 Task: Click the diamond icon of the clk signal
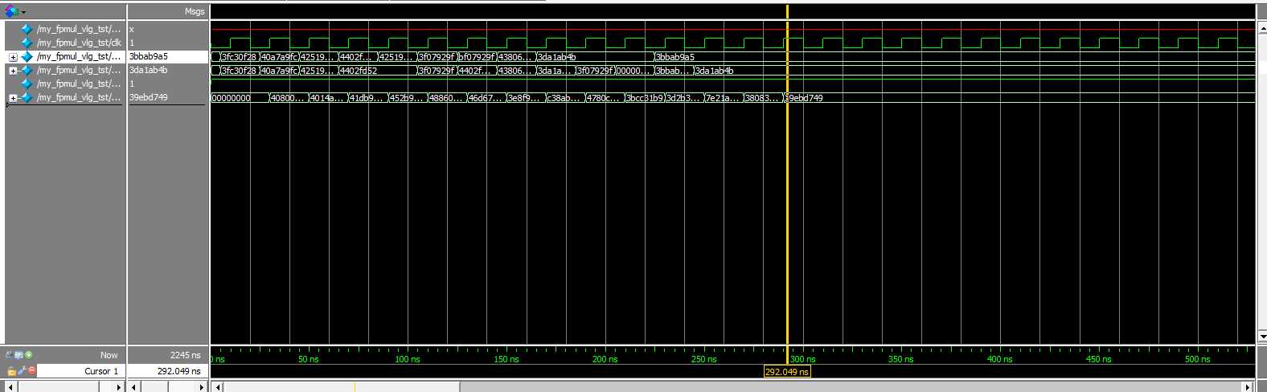click(x=27, y=43)
